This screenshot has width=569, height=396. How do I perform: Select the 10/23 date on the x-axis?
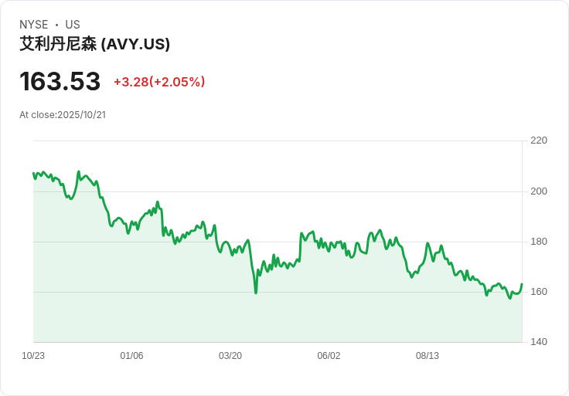click(x=33, y=356)
